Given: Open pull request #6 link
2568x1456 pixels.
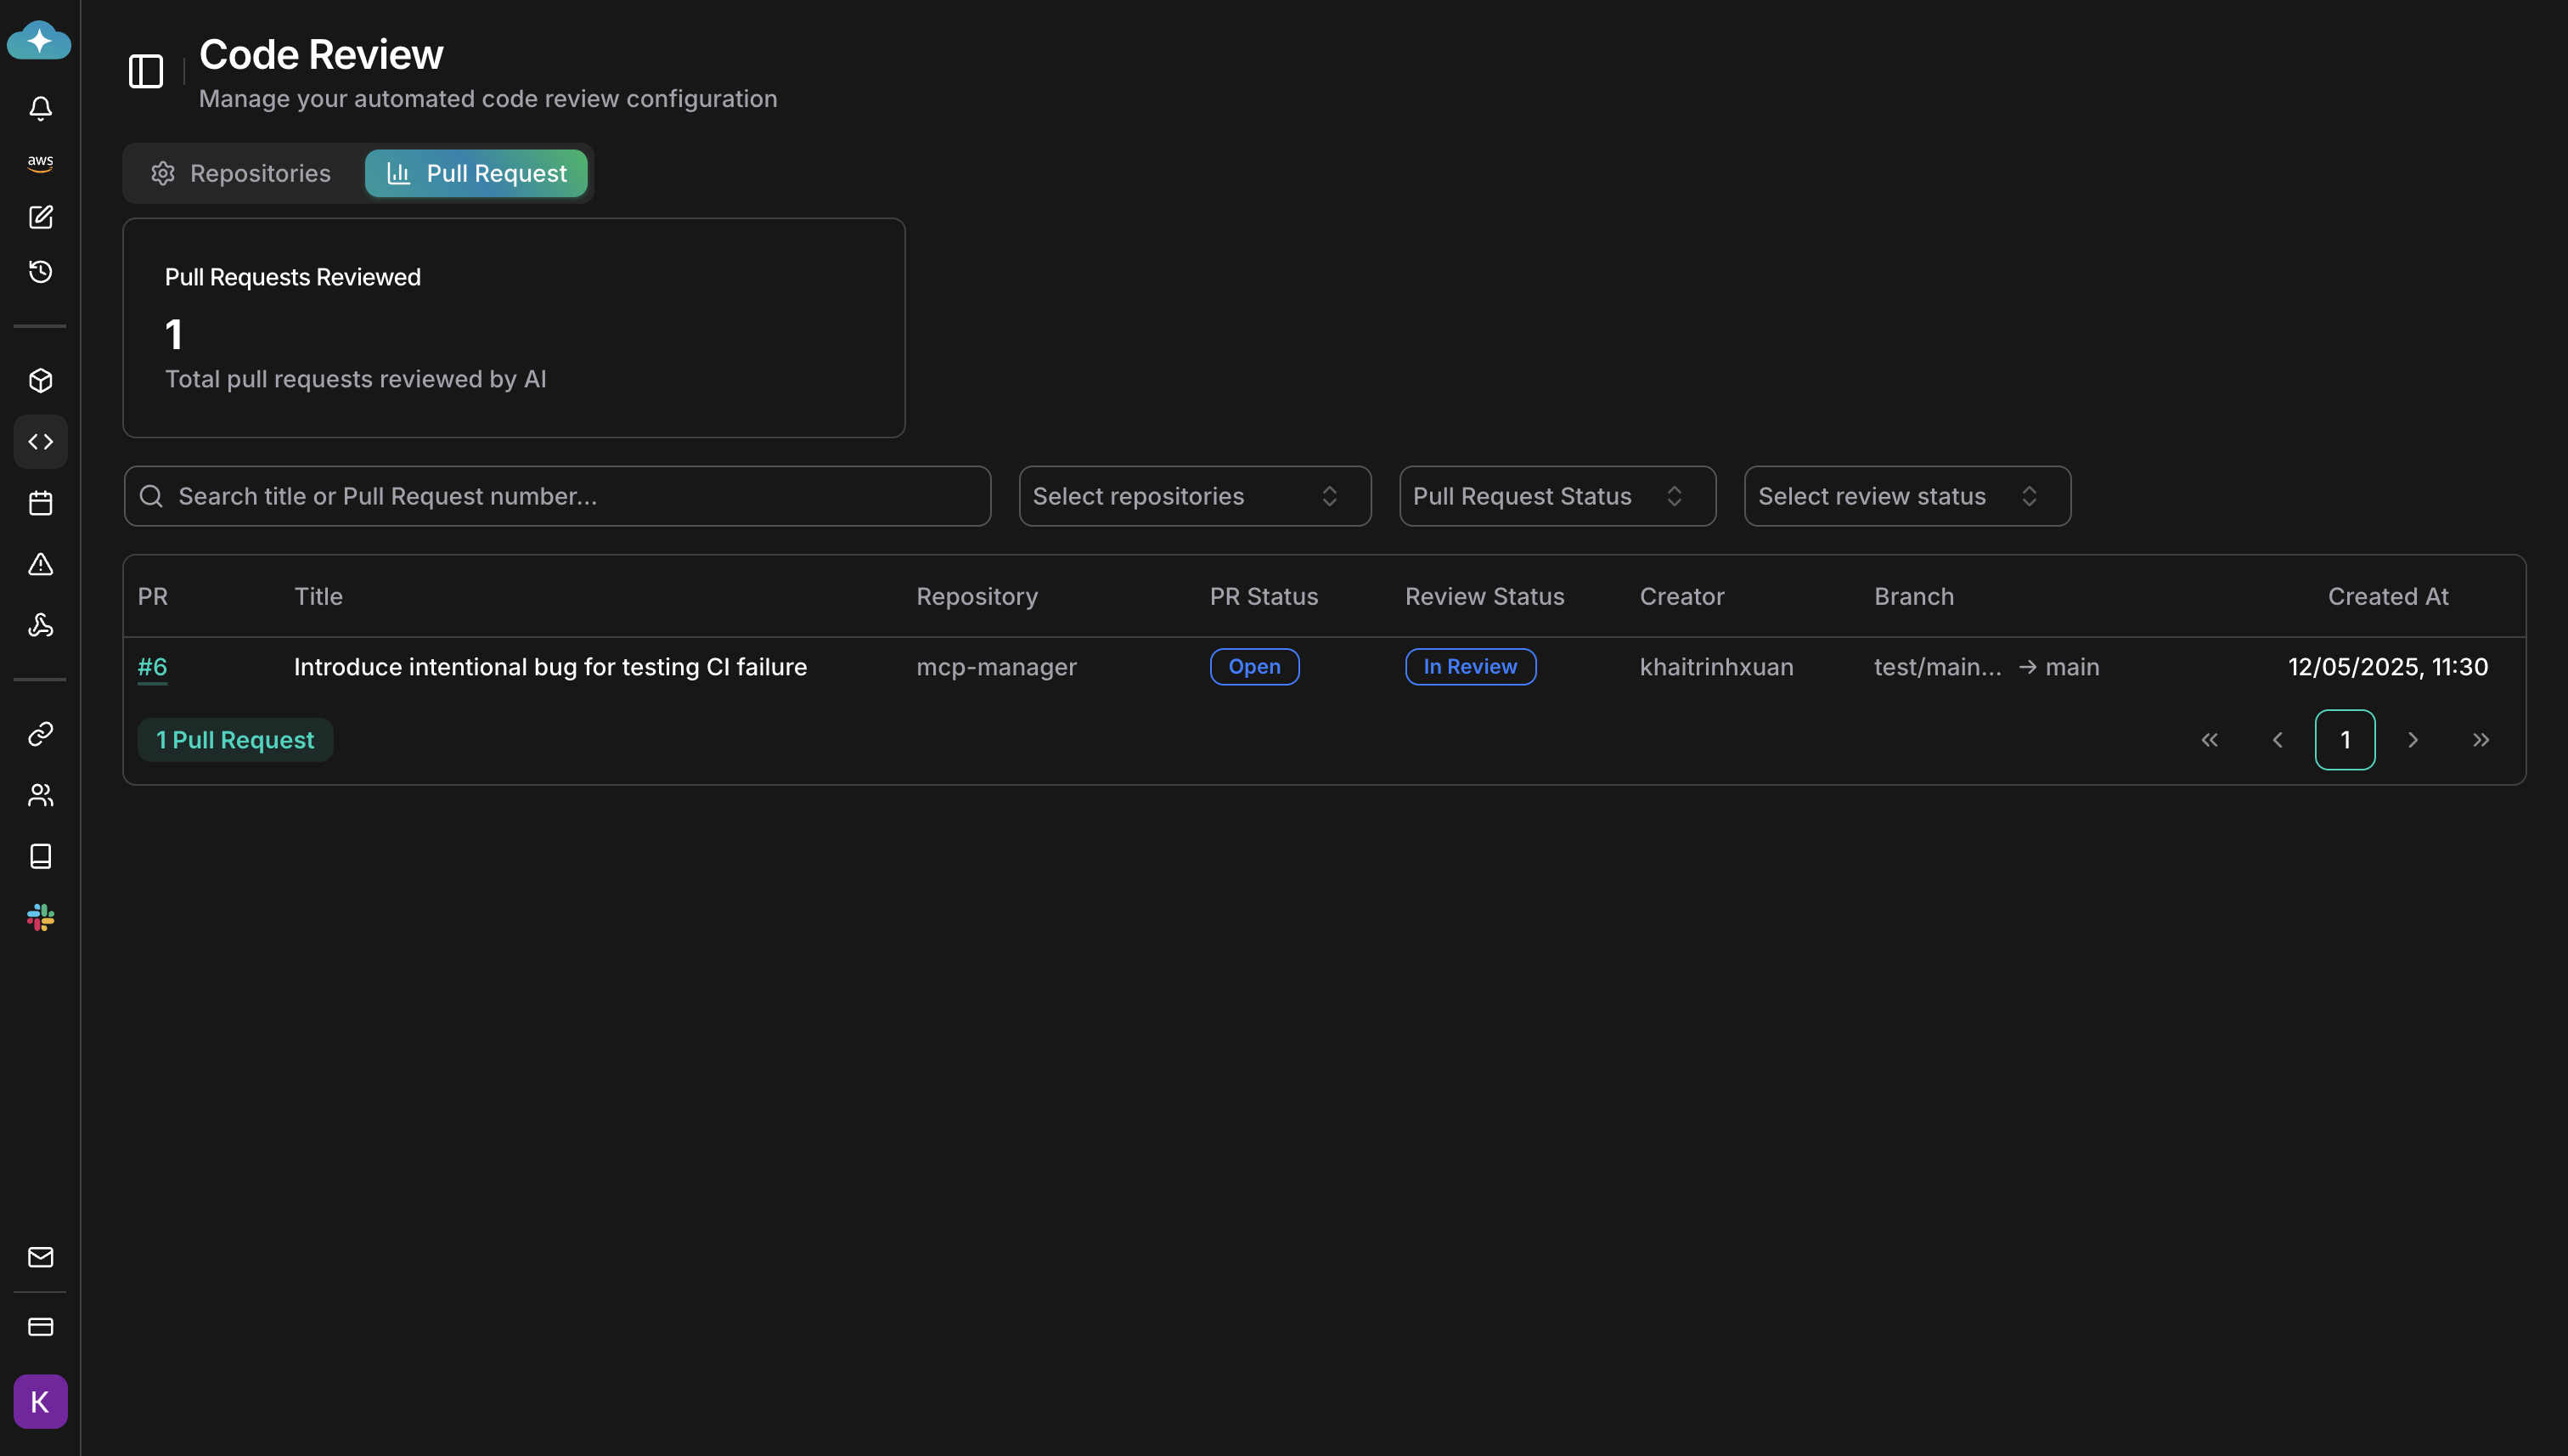Looking at the screenshot, I should pos(152,667).
